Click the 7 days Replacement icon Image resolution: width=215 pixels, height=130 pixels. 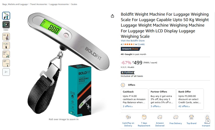(144, 117)
